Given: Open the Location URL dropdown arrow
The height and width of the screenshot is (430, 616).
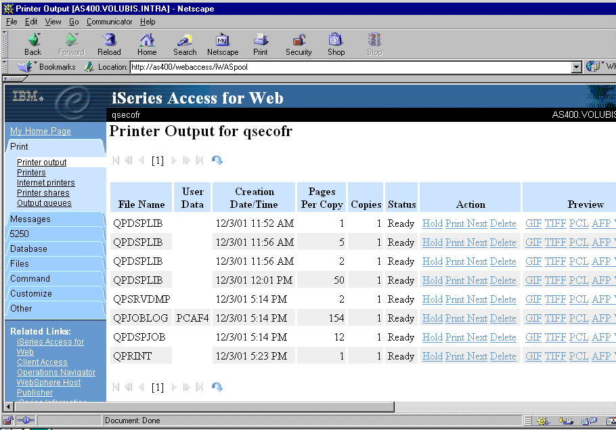Looking at the screenshot, I should click(576, 67).
